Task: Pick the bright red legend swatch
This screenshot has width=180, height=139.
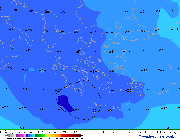Action: [x=62, y=135]
